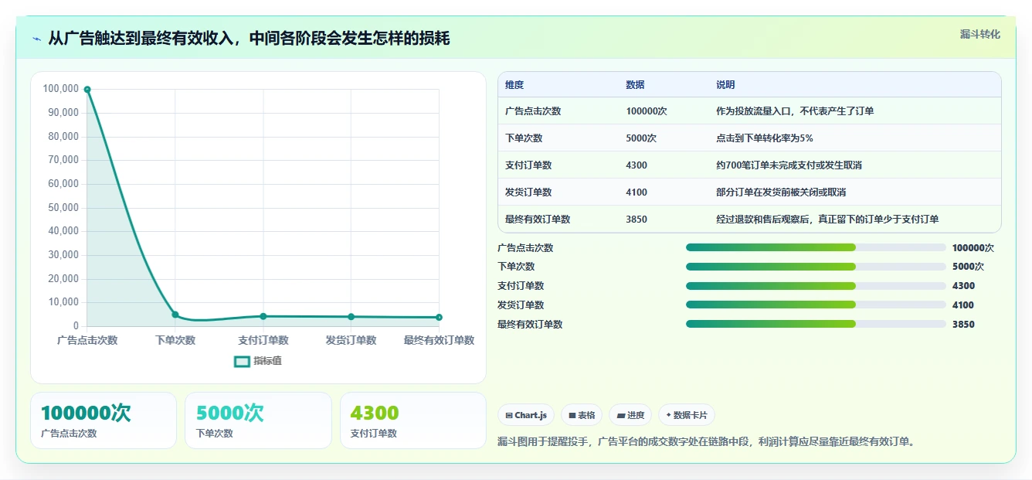Click the chart data point for 最终有效订单数

439,318
